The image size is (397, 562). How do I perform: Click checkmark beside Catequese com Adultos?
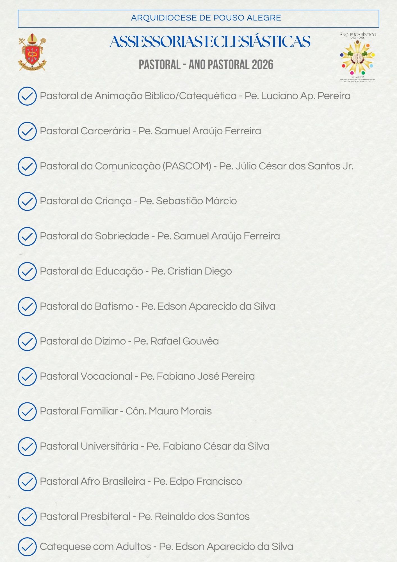click(27, 547)
